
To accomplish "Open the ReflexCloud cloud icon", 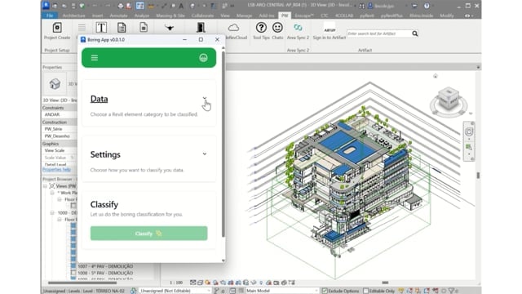I will tap(234, 27).
